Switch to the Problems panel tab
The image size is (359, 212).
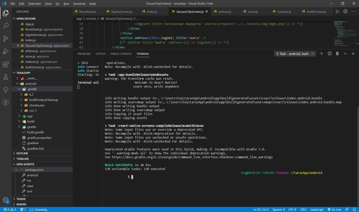click(84, 54)
